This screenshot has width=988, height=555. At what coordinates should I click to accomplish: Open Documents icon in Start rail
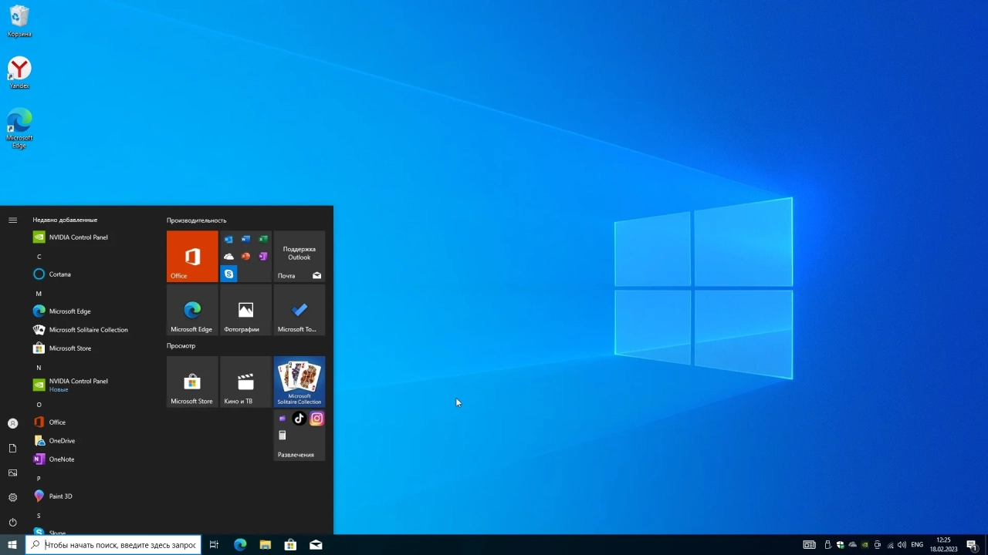pyautogui.click(x=12, y=448)
